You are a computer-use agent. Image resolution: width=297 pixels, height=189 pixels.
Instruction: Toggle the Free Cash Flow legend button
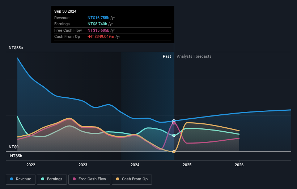[89, 179]
